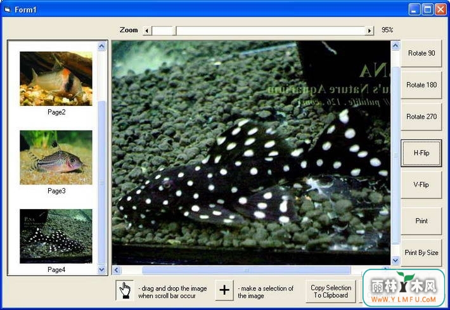Image resolution: width=450 pixels, height=310 pixels.
Task: Close the Form1 window
Action: (x=440, y=10)
